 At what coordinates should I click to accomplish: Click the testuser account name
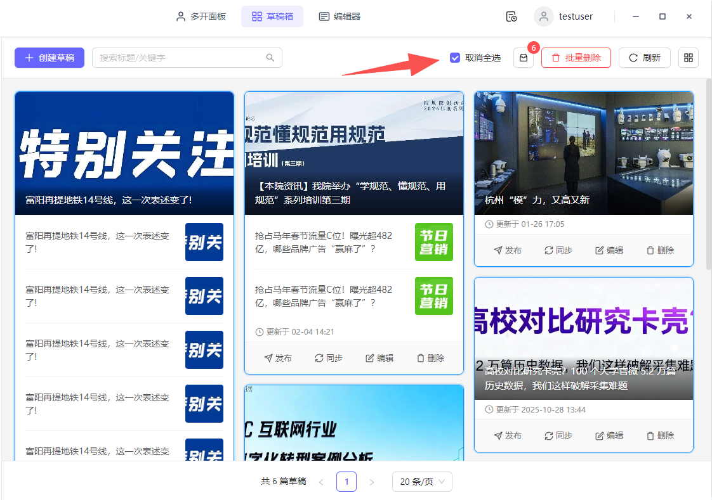pos(576,16)
